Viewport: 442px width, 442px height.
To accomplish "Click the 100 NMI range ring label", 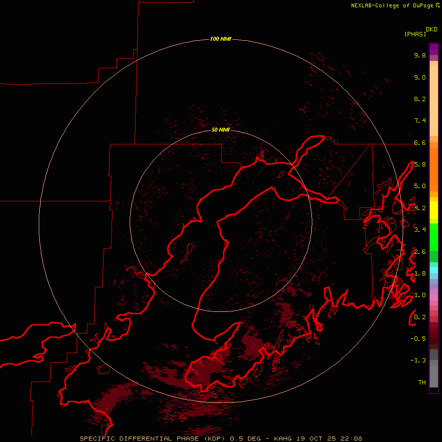I will tap(221, 39).
